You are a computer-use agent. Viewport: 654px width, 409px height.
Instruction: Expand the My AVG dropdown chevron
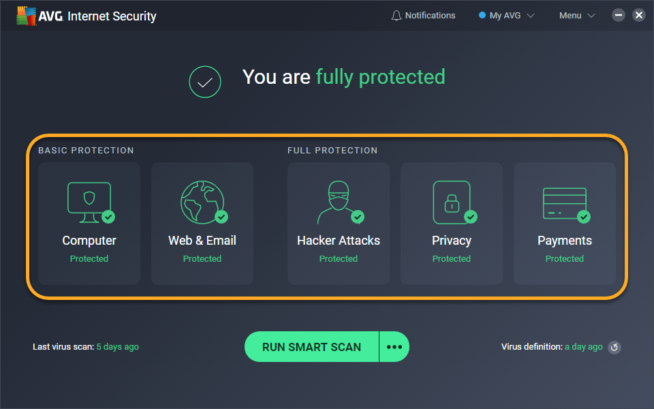tap(531, 16)
